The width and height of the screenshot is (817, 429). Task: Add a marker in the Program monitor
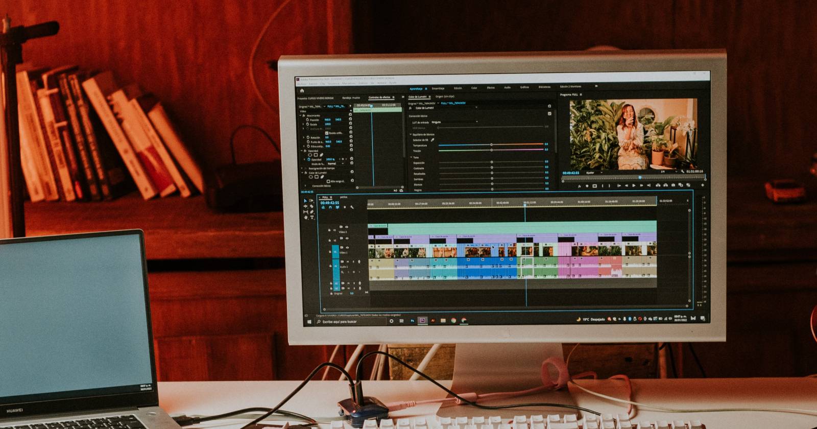point(587,186)
